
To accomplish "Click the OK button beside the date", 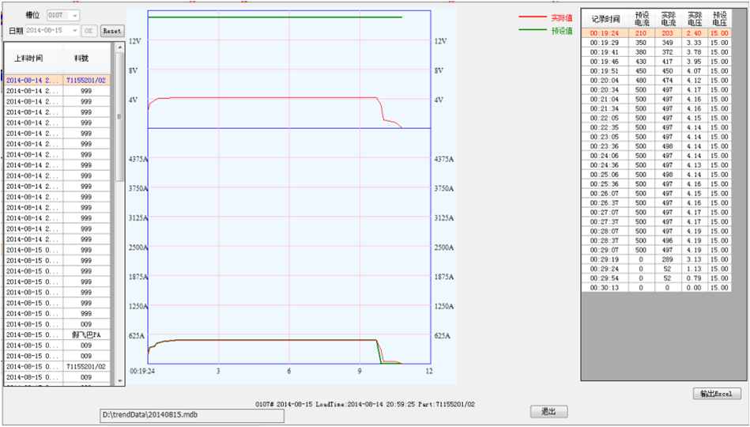I will pos(89,31).
